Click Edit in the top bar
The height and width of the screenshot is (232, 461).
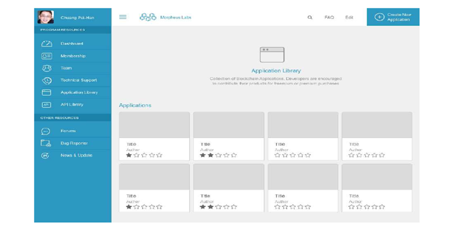(349, 17)
